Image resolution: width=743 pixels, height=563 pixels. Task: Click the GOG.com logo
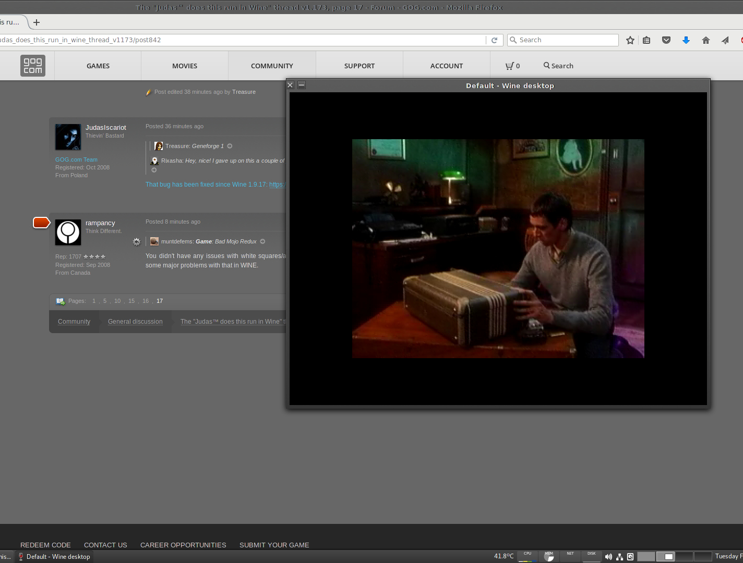[x=33, y=66]
